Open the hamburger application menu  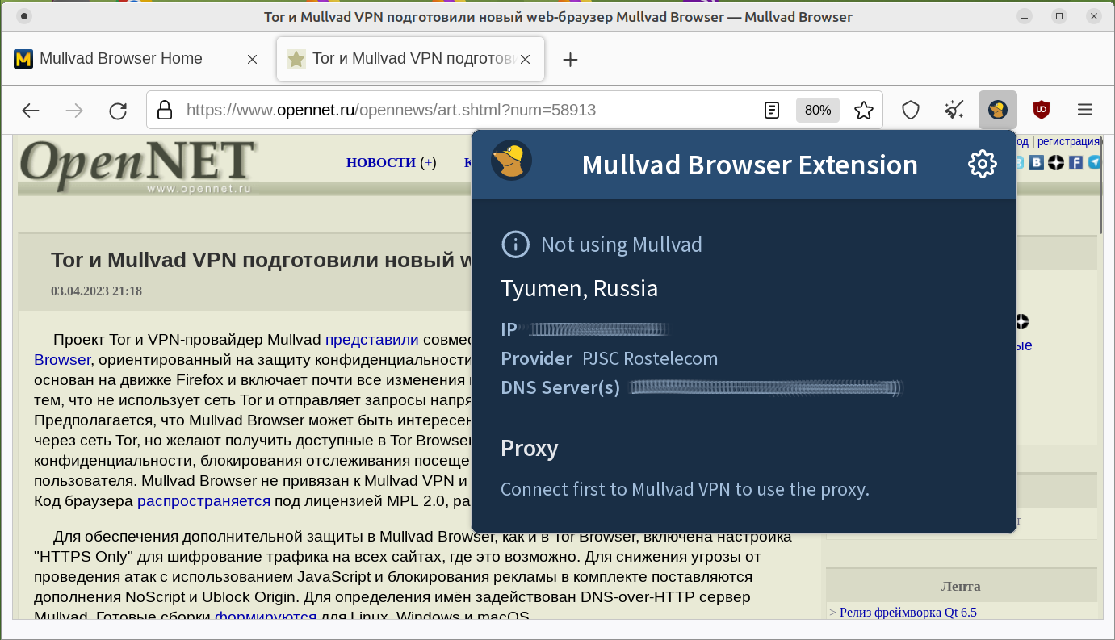(x=1085, y=110)
